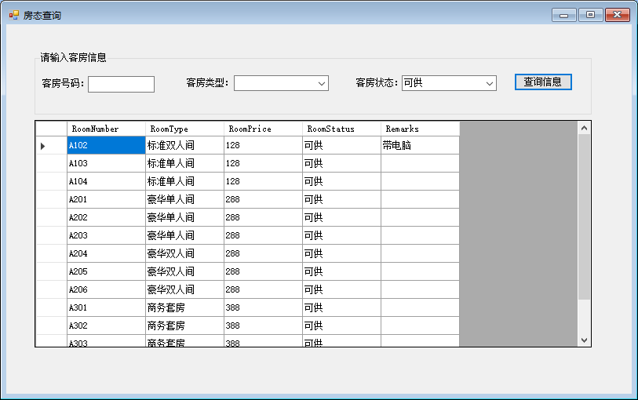
Task: Sort by the RoomPrice column header
Action: click(x=263, y=129)
